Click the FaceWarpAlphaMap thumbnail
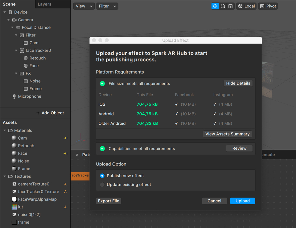 14,199
